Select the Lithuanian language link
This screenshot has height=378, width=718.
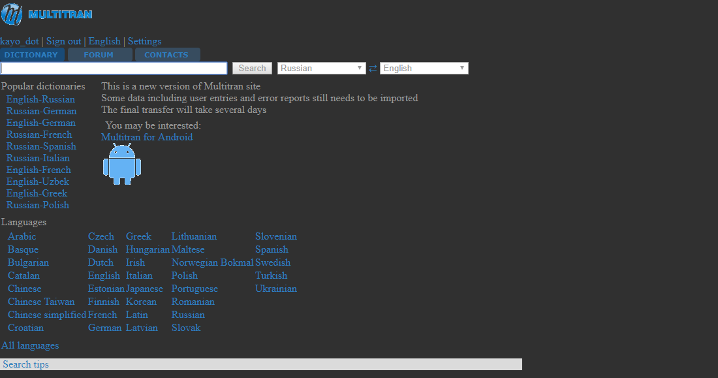(194, 236)
